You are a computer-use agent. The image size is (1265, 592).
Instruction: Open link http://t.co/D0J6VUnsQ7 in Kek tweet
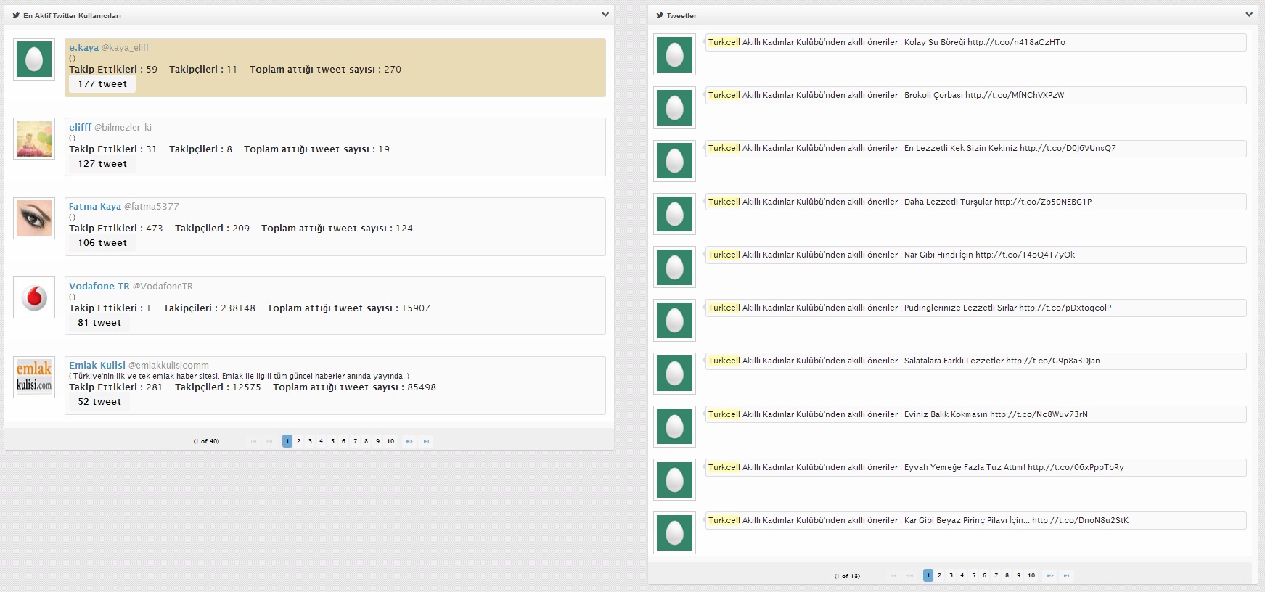(1068, 148)
